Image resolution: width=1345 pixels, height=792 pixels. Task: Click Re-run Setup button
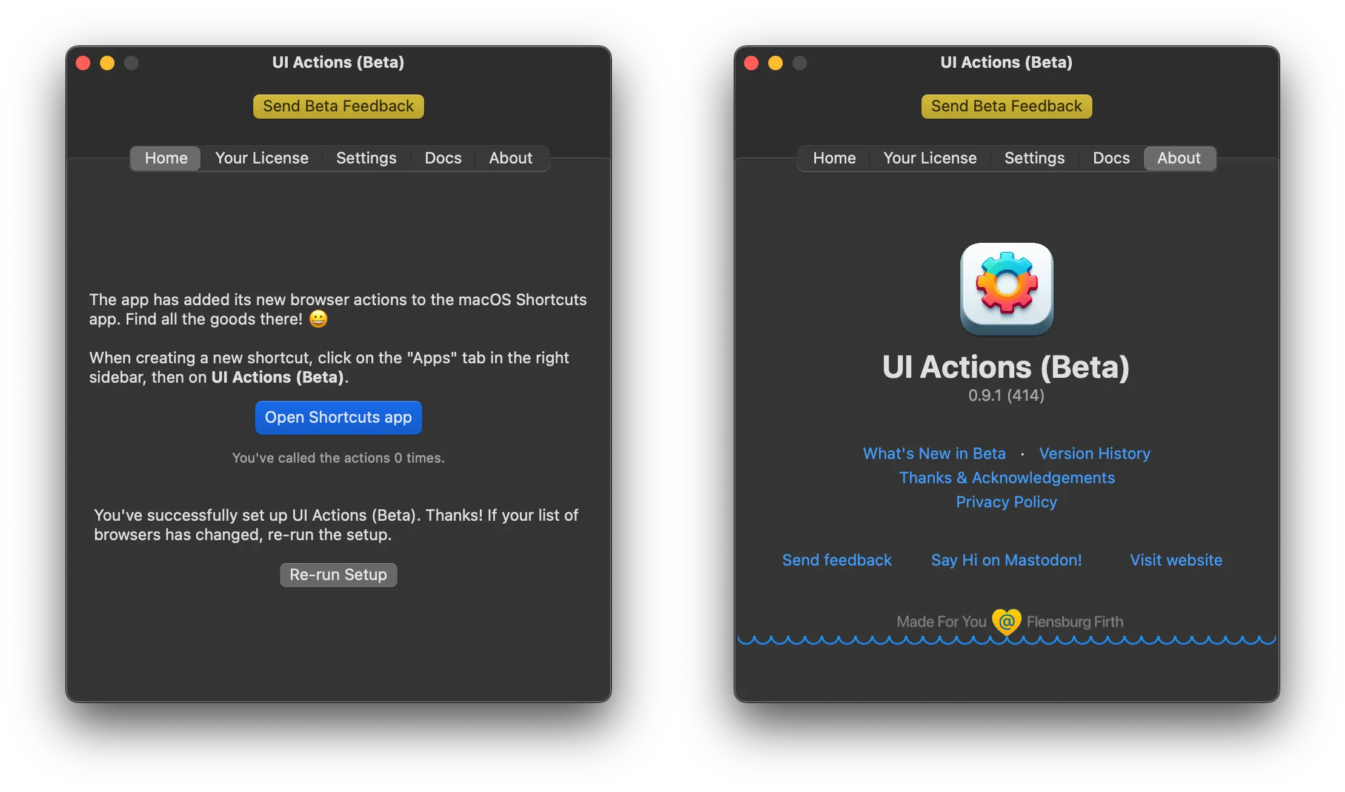point(337,574)
